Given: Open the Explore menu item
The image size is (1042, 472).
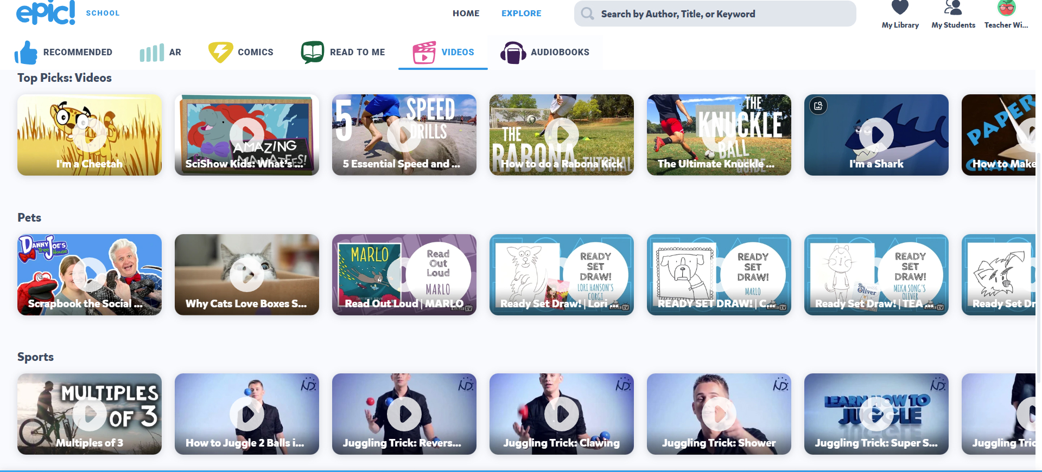Looking at the screenshot, I should (x=521, y=14).
